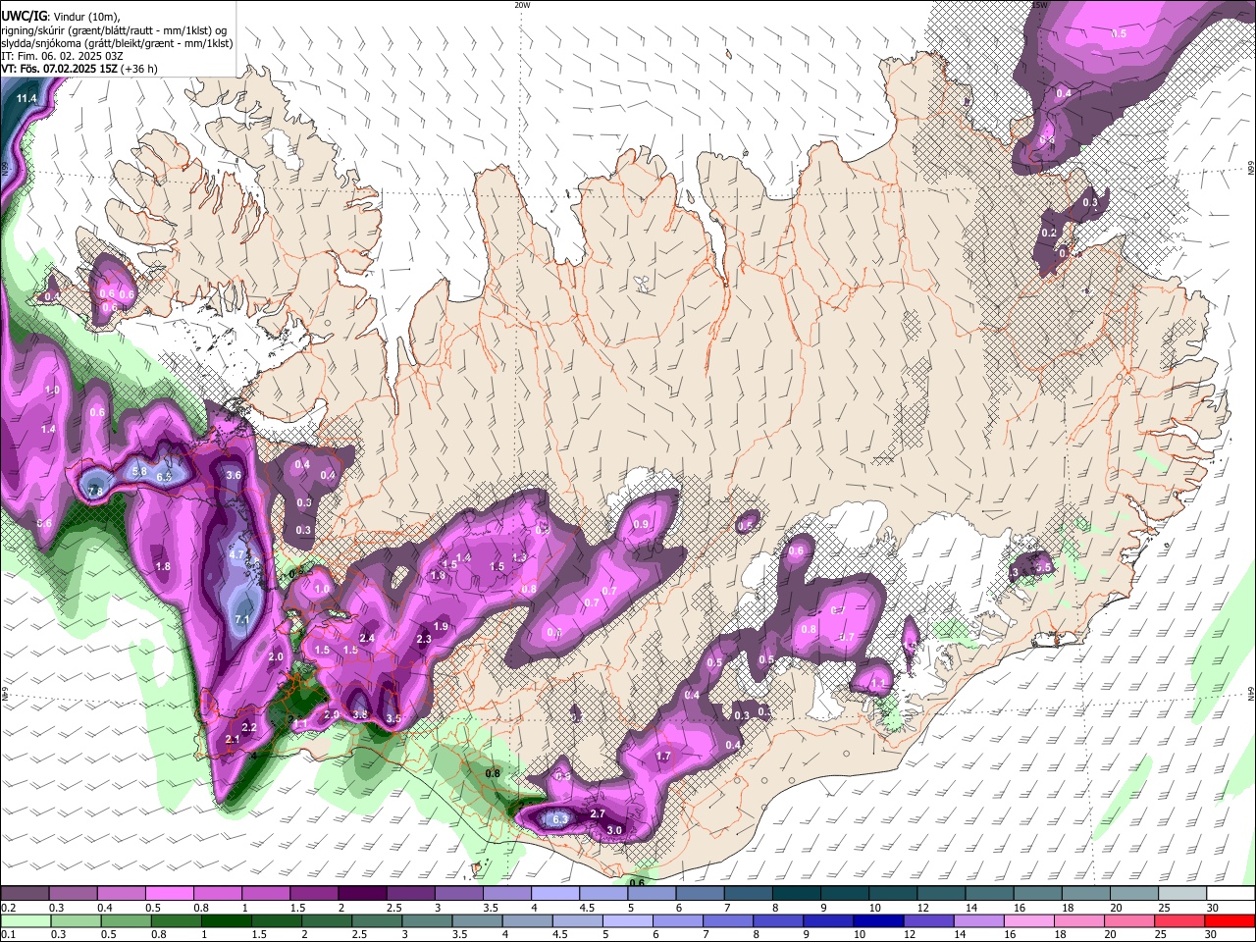
Task: Pick lower legend swatch between 10 and 12
Action: point(879,920)
